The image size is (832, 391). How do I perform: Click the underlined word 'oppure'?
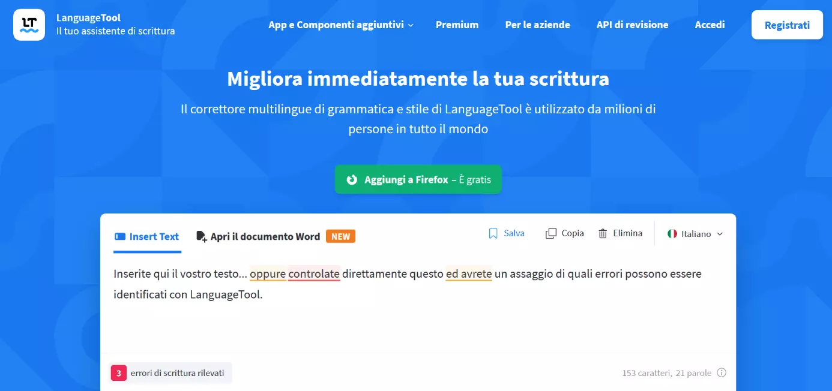pos(268,274)
